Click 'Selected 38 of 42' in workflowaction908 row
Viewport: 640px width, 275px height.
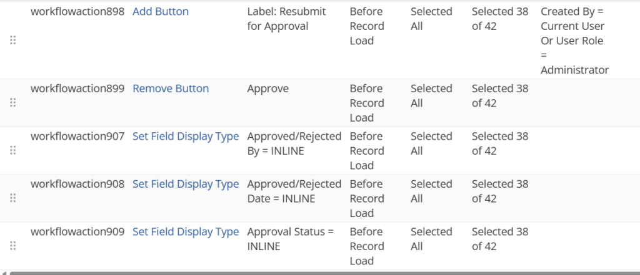[x=500, y=191]
